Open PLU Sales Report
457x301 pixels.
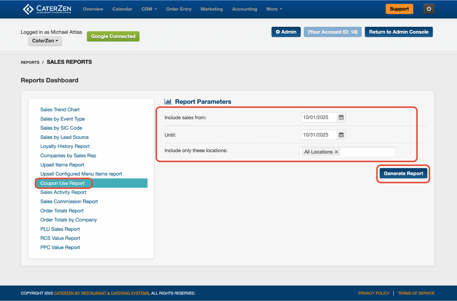point(60,229)
